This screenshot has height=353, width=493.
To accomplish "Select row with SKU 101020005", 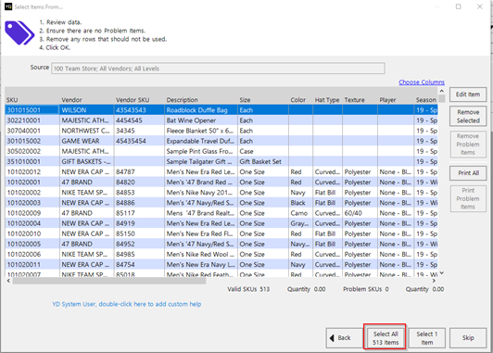I will coord(221,244).
